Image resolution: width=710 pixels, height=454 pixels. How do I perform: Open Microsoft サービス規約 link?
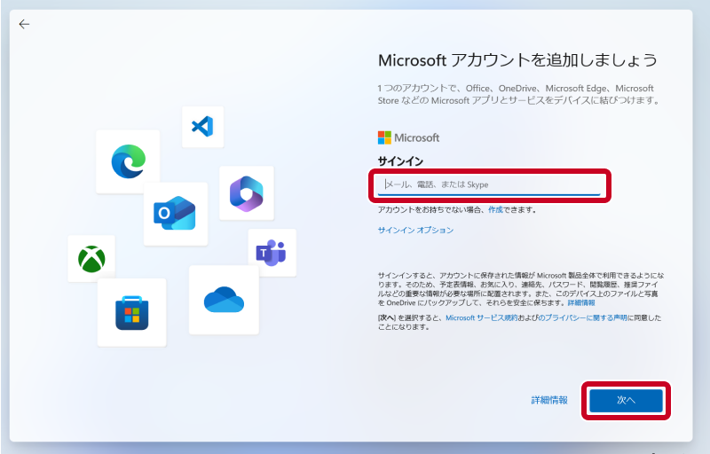point(481,318)
